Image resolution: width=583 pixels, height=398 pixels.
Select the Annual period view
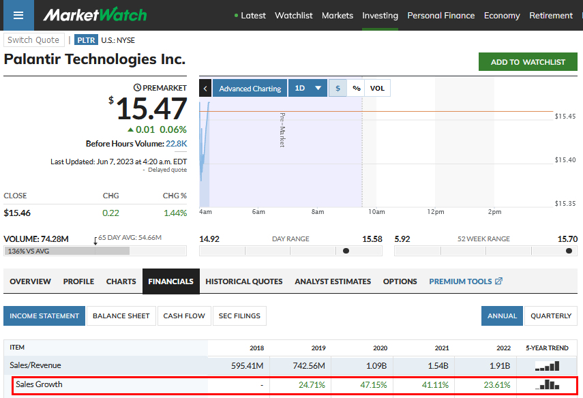pos(502,316)
